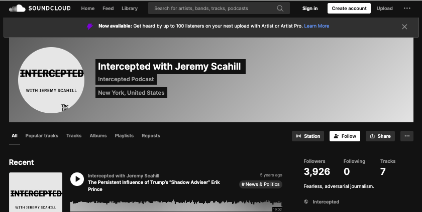Viewport: 422px width, 212px height.
Task: Start the Station for this profile
Action: [x=308, y=136]
